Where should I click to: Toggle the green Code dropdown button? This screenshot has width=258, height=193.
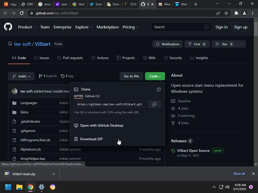[155, 76]
